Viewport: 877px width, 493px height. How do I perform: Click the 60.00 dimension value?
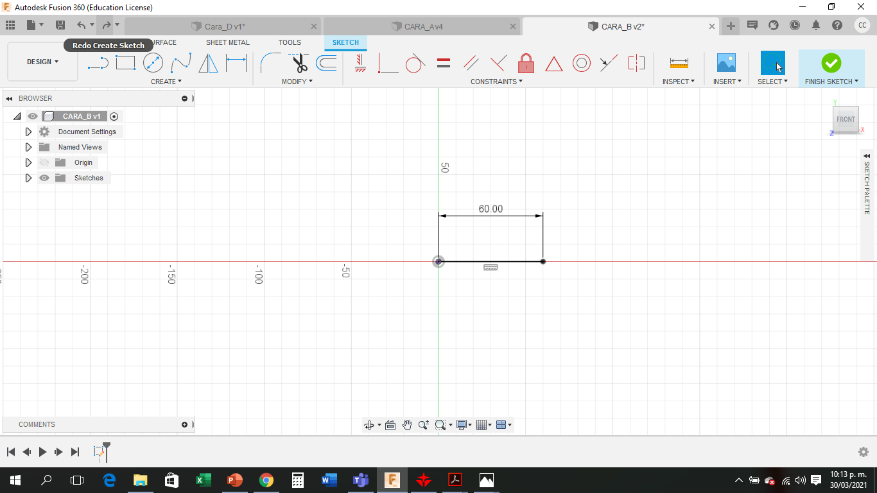491,209
